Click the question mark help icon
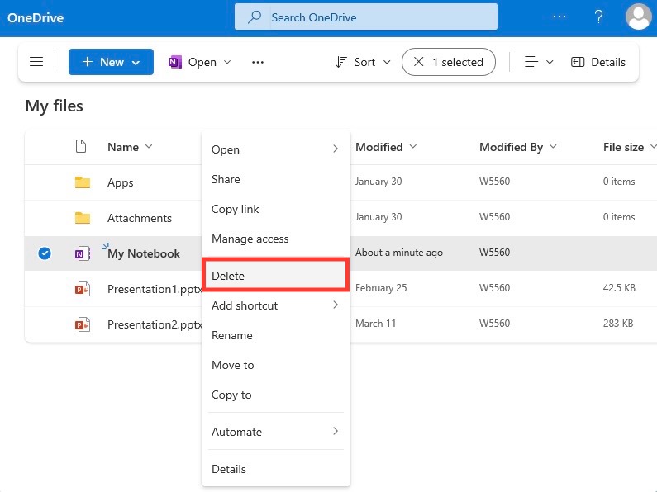 (599, 17)
